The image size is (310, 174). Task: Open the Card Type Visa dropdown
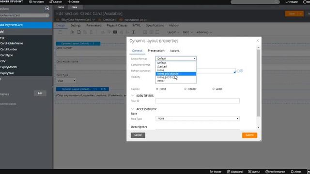coord(66,81)
